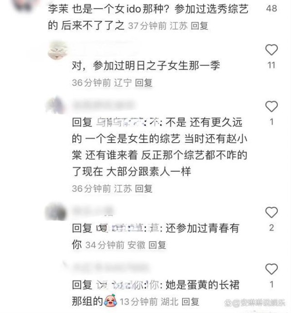Open blurred username above 赵小棠 comment

(x=103, y=105)
